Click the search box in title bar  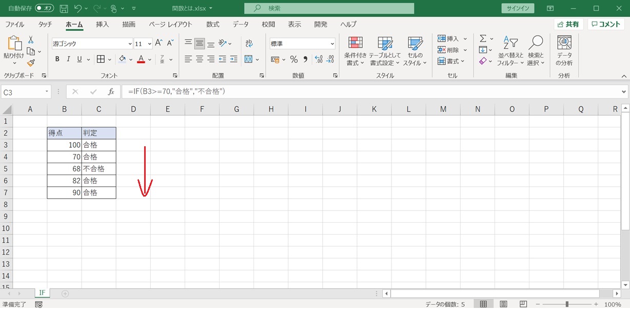pos(329,9)
